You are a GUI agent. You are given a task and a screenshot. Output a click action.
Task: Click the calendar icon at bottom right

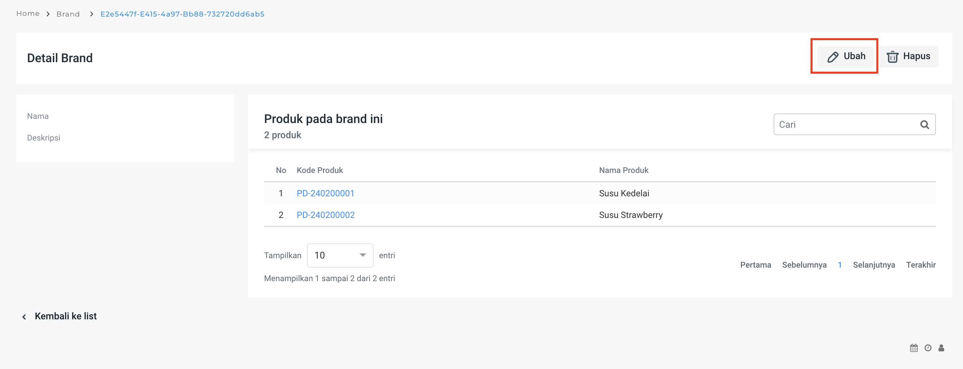(x=914, y=348)
